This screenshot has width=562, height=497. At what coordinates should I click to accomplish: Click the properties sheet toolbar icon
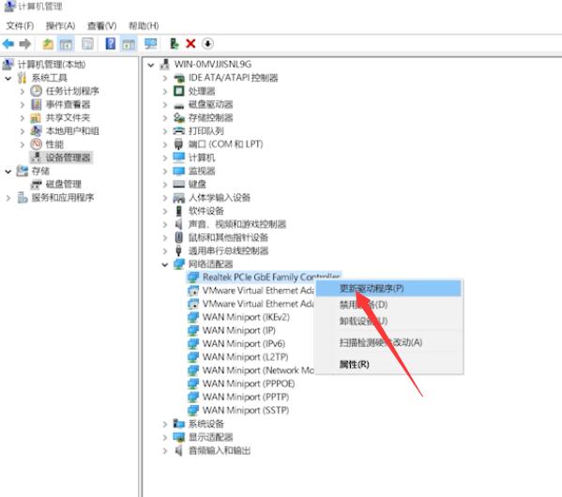(88, 44)
